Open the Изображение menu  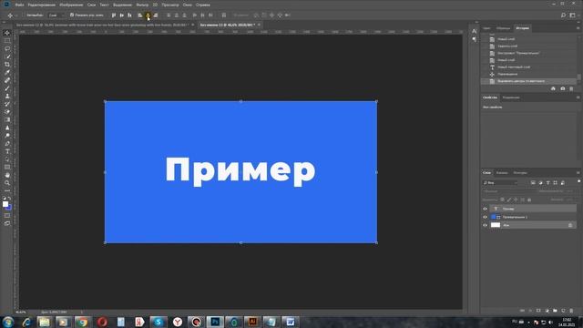71,5
